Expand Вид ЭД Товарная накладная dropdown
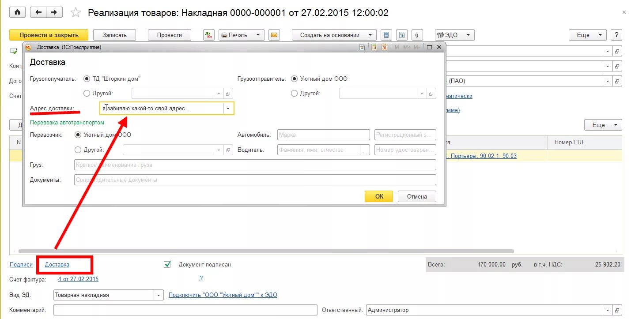The image size is (631, 319). [159, 295]
